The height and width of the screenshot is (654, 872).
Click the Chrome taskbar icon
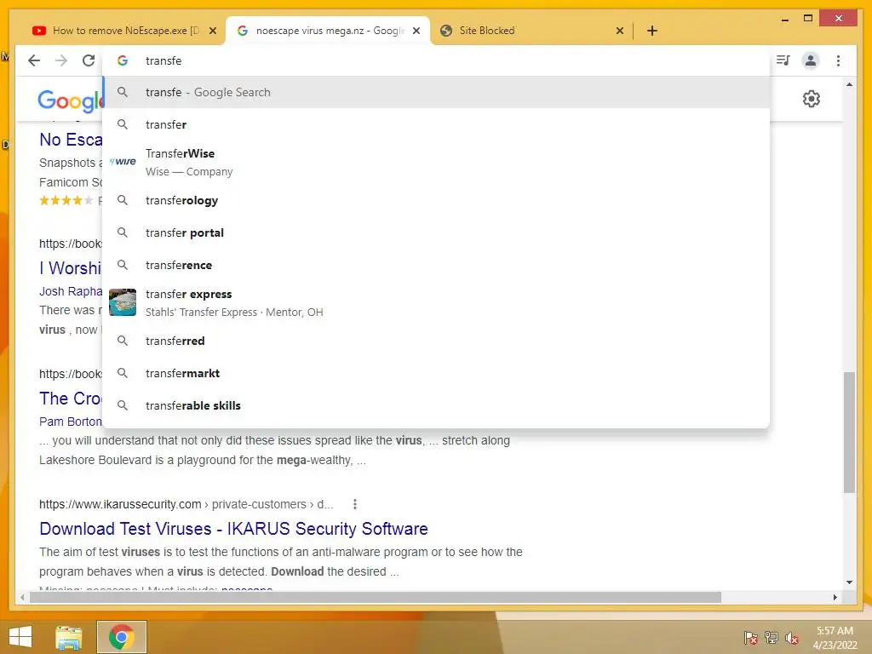point(121,637)
